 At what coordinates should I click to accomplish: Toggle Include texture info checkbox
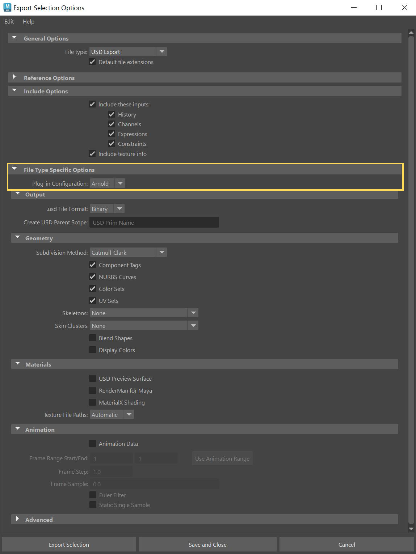pyautogui.click(x=92, y=154)
